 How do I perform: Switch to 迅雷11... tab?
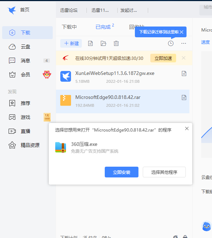(x=100, y=10)
